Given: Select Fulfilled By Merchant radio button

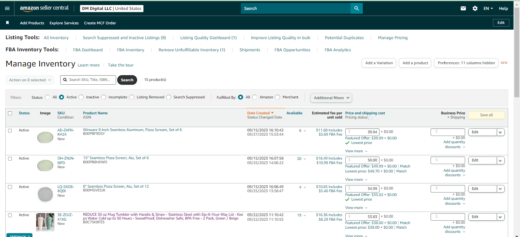Looking at the screenshot, I should click(x=278, y=97).
